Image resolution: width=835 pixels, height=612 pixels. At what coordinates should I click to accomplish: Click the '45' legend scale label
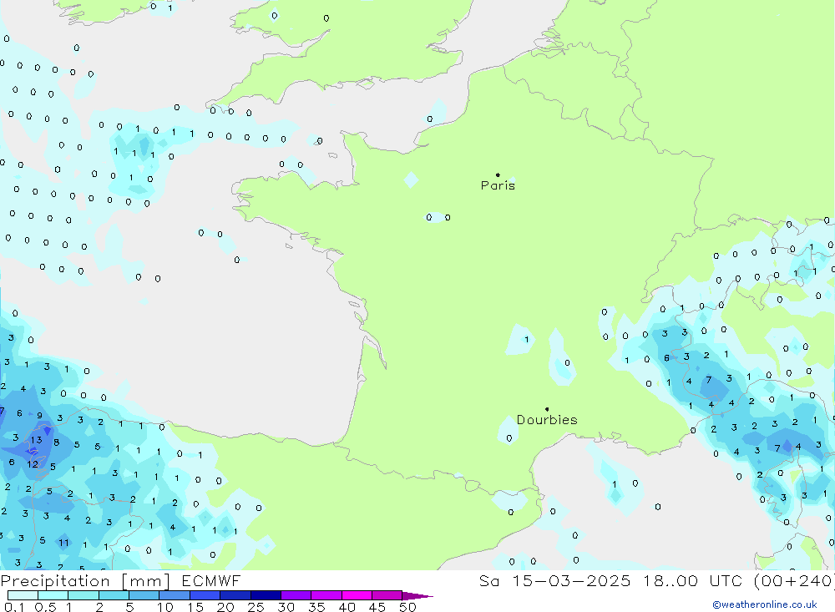(x=377, y=607)
